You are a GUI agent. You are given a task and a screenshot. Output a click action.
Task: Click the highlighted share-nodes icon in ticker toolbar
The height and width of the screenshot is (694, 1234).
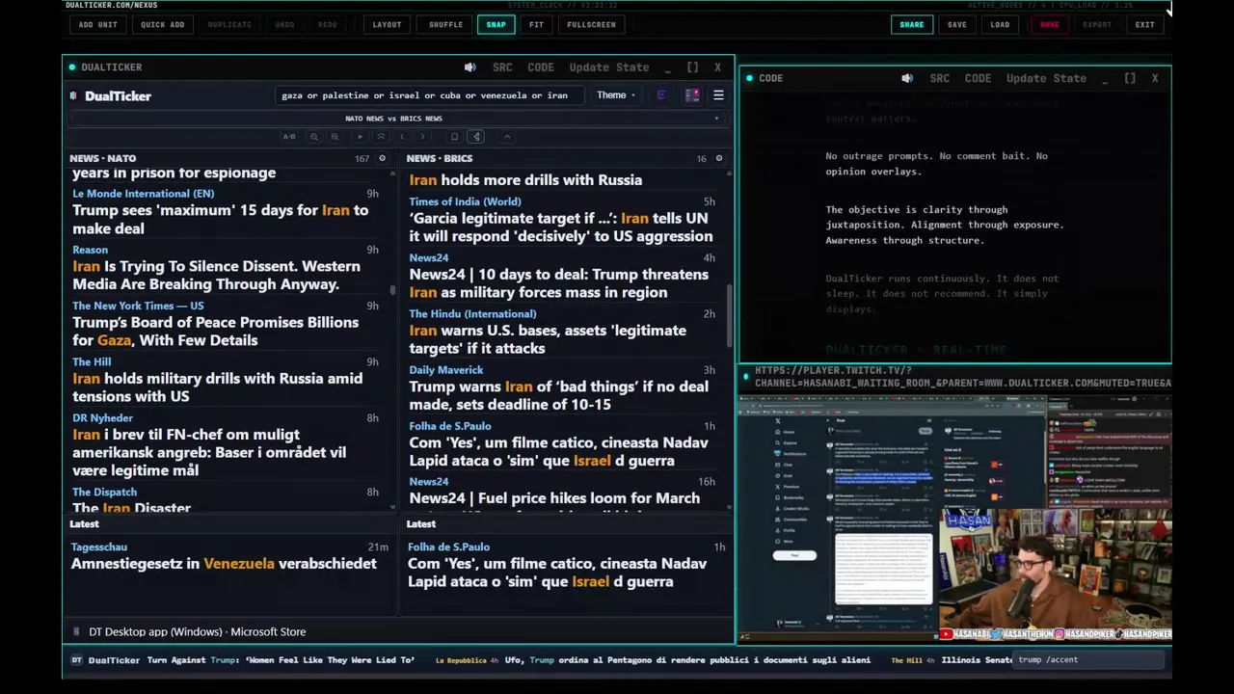(x=476, y=137)
